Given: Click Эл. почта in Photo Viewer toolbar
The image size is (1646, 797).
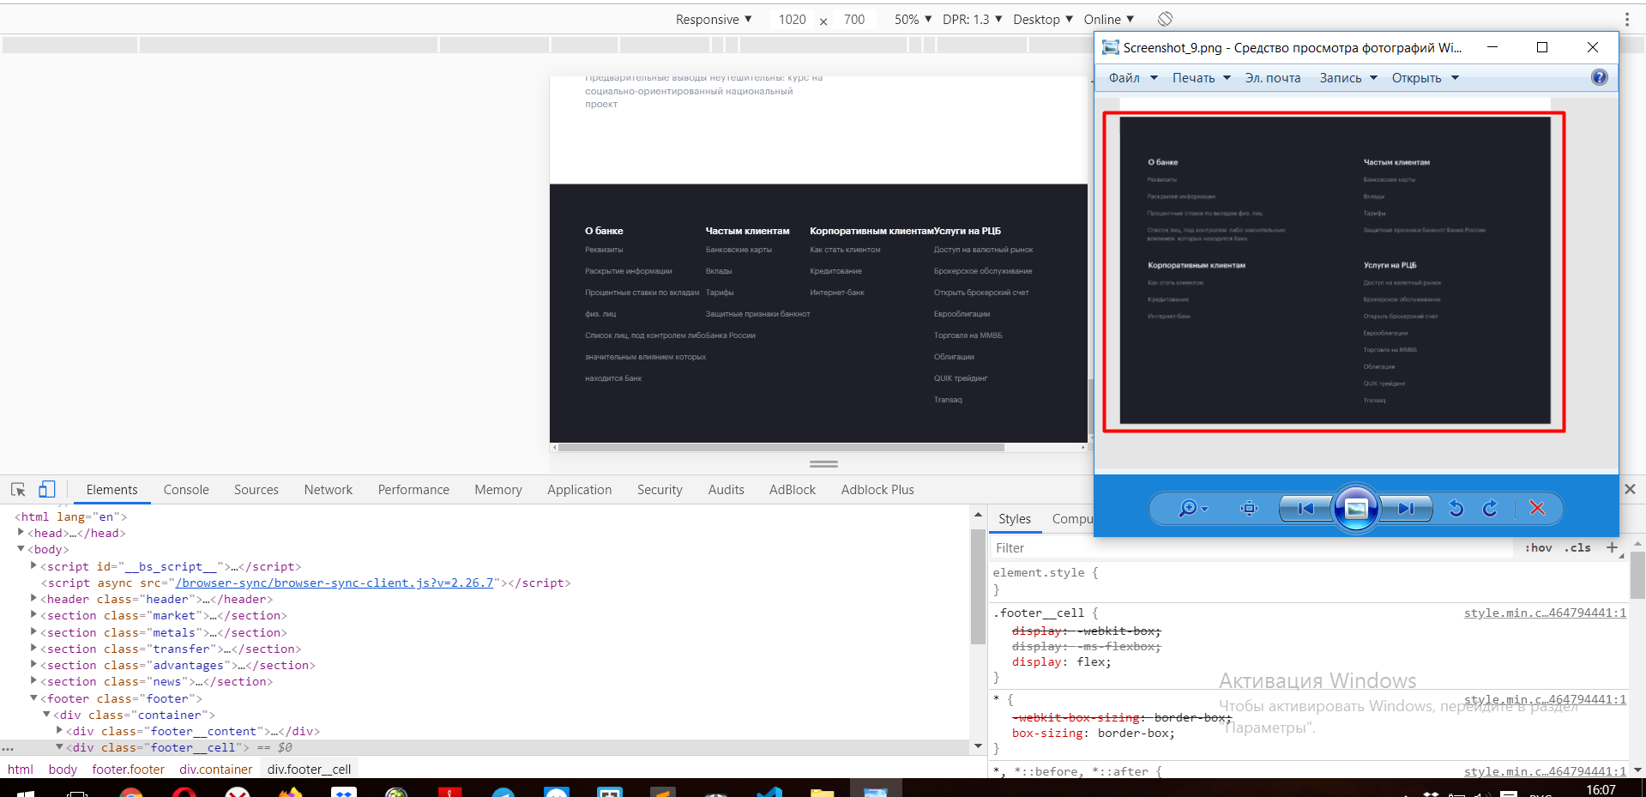Looking at the screenshot, I should click(x=1273, y=77).
